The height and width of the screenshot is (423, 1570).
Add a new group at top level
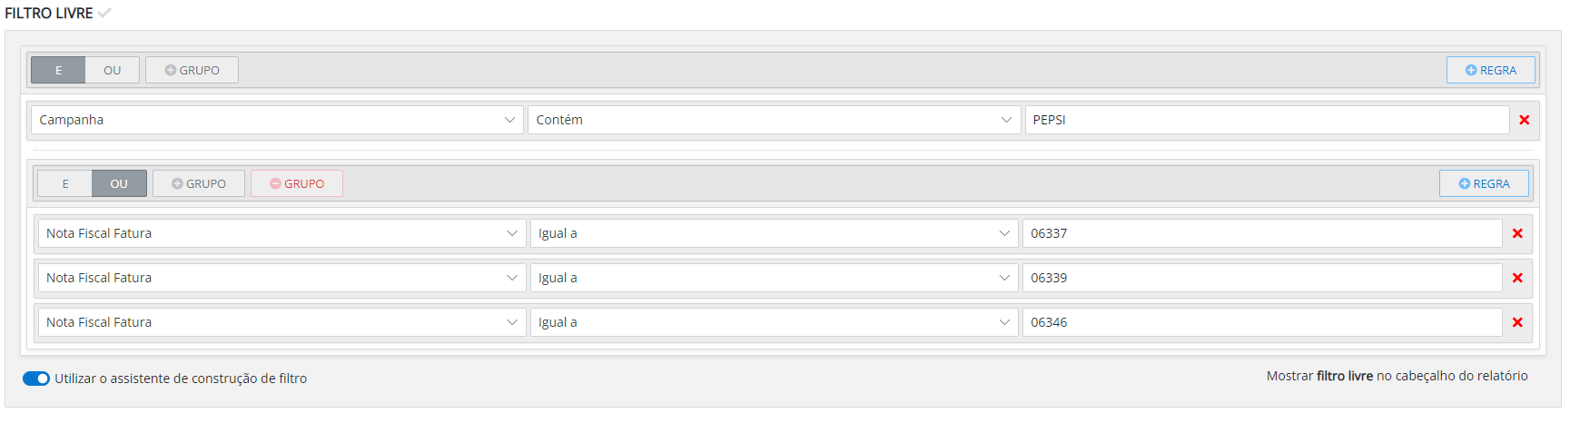click(192, 70)
